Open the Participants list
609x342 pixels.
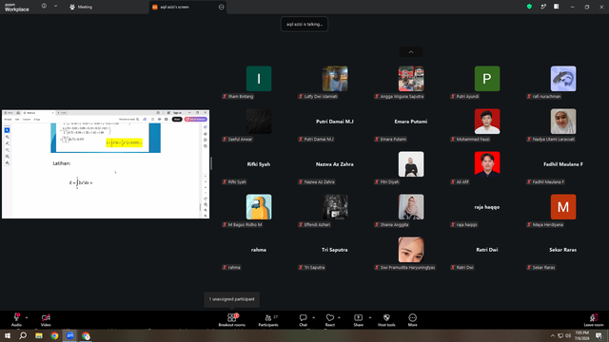(x=268, y=320)
